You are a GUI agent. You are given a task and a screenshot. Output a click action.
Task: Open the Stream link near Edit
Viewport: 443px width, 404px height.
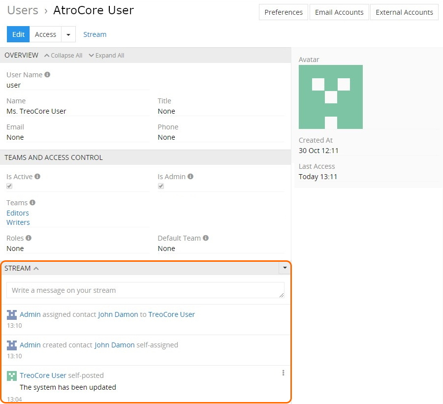pos(95,34)
